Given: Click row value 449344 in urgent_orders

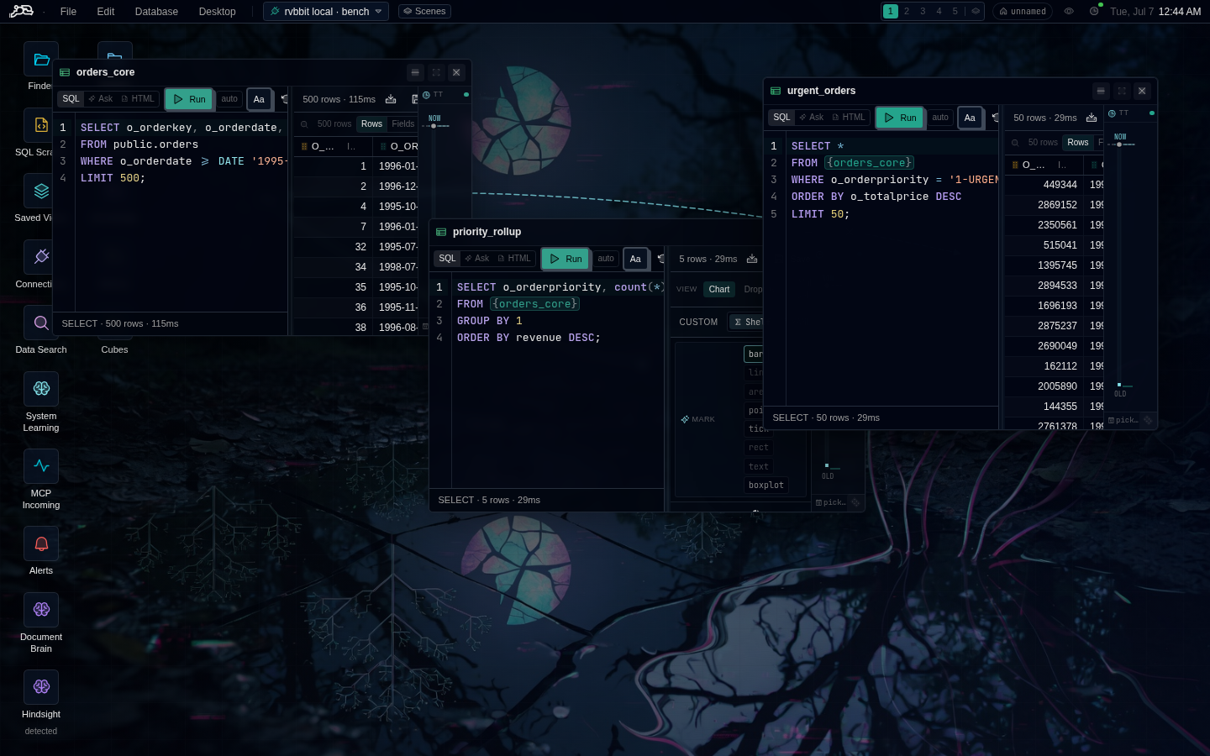Looking at the screenshot, I should pos(1060,185).
